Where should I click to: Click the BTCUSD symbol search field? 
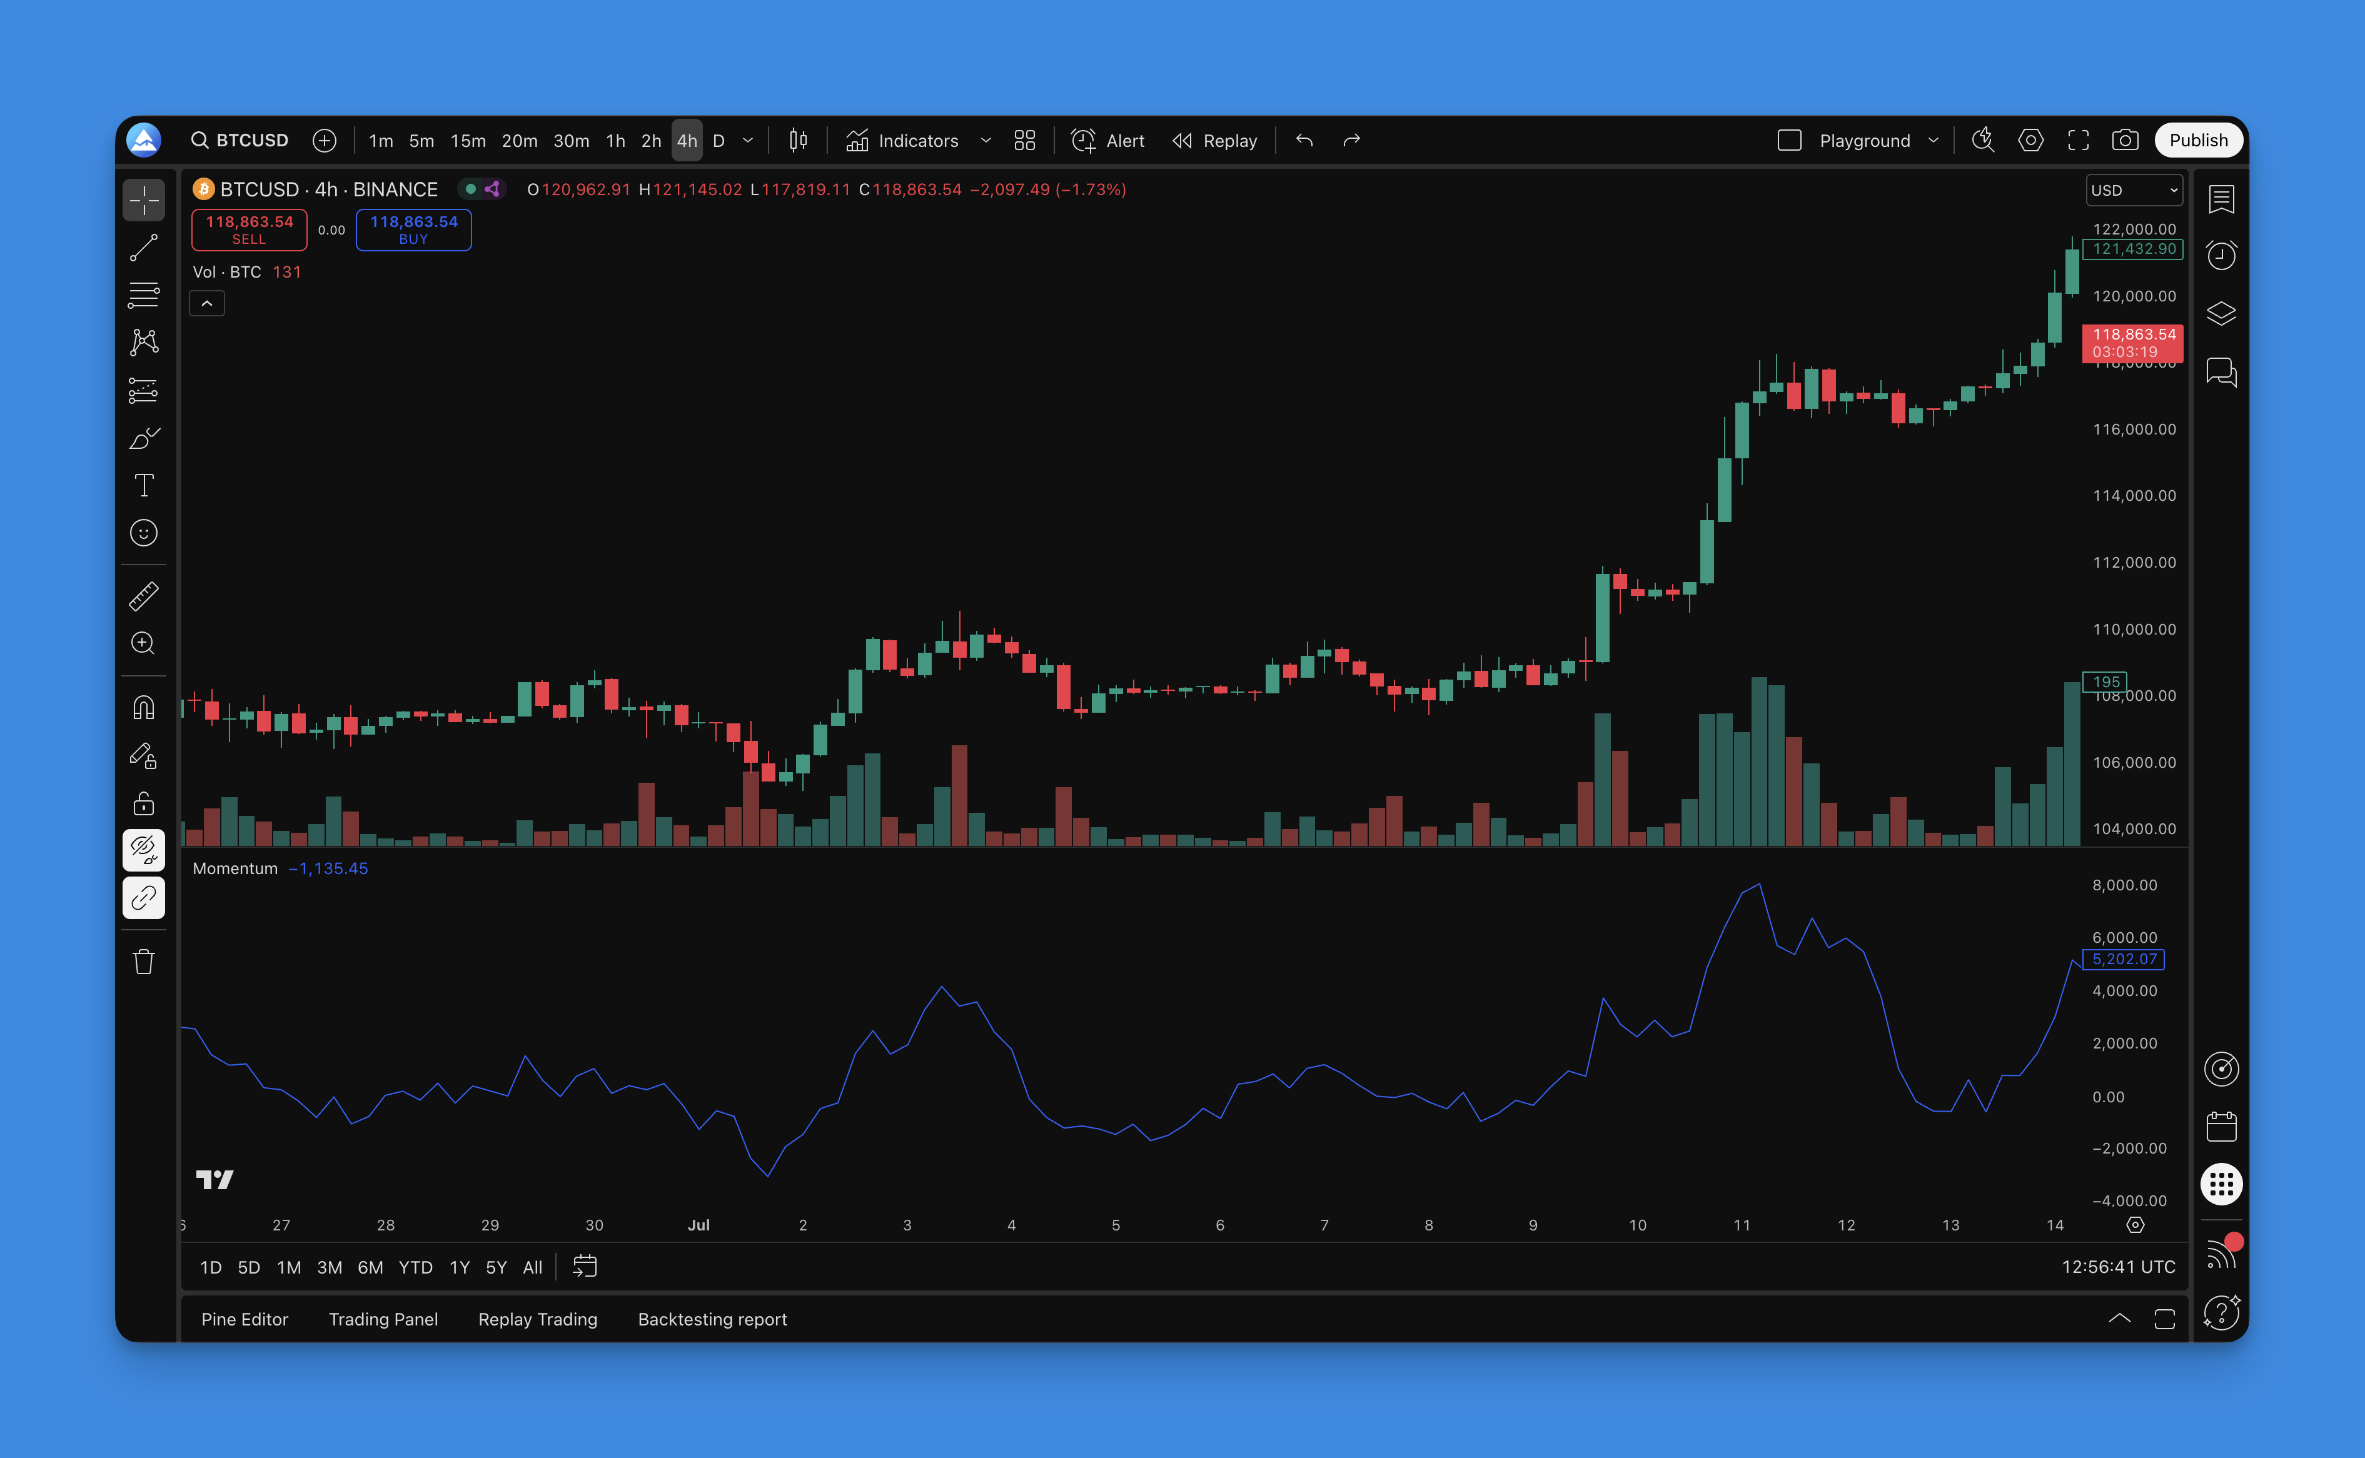(x=241, y=140)
